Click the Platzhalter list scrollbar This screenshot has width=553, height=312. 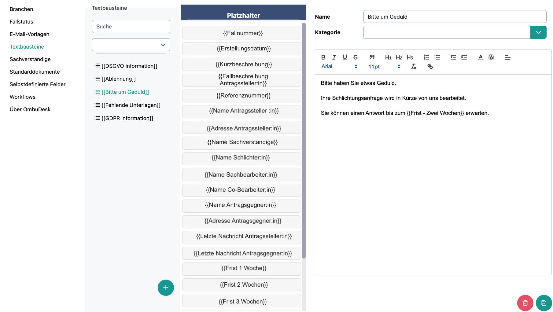click(x=304, y=141)
